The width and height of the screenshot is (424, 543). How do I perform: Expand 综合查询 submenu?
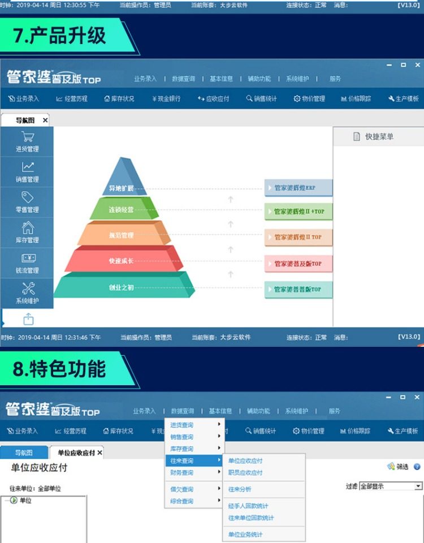pyautogui.click(x=195, y=501)
